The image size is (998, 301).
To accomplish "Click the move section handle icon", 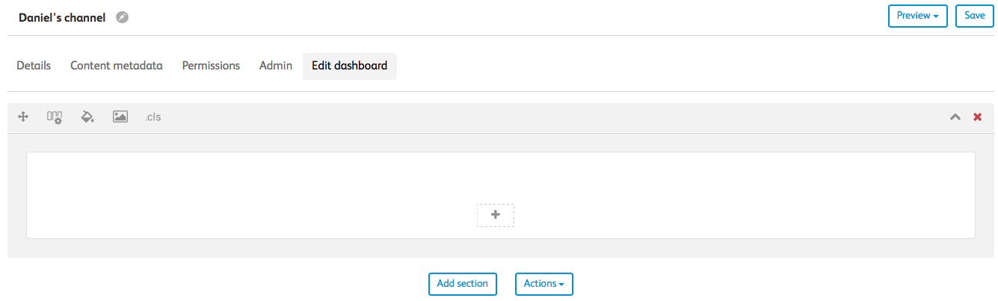I will pos(23,117).
